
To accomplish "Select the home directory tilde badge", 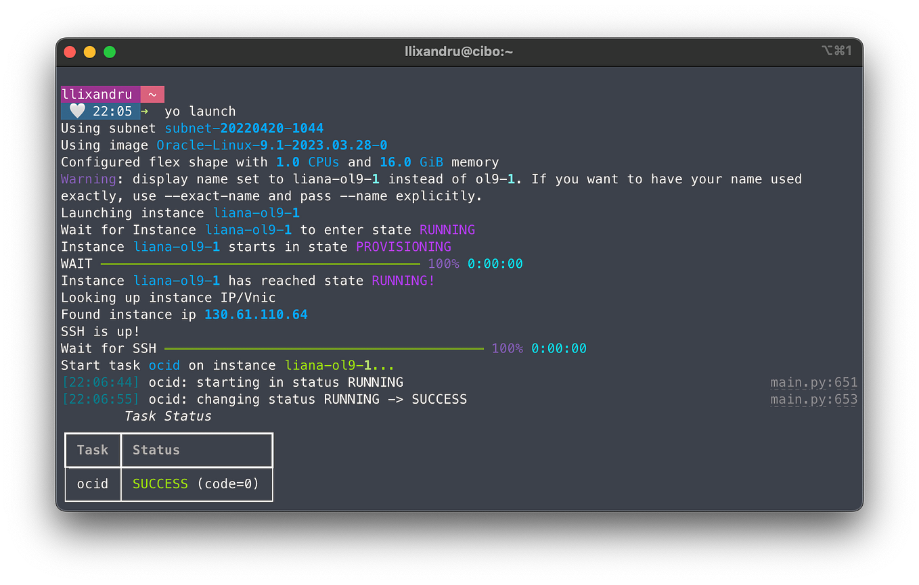I will click(152, 93).
